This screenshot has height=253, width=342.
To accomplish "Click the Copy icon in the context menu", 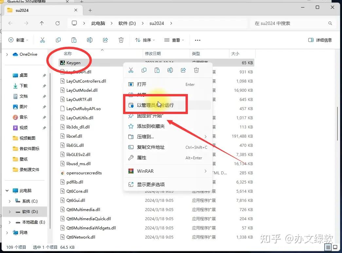I will 144,70.
